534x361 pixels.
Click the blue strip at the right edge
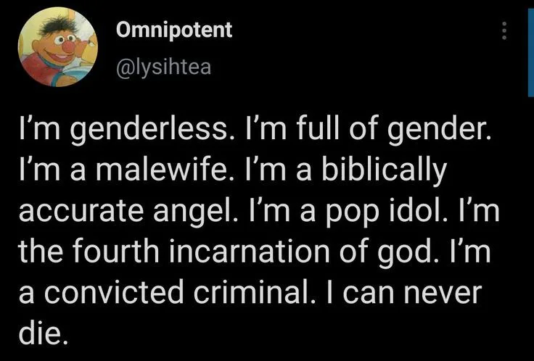530,51
